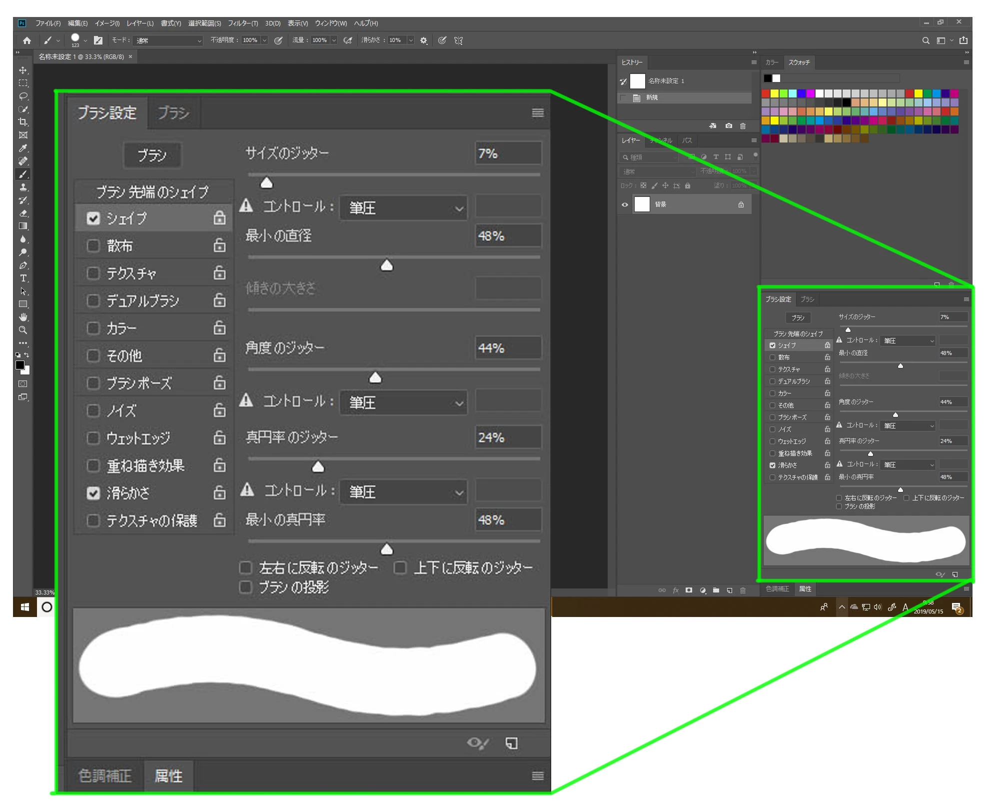This screenshot has width=986, height=810.
Task: Open the フィルター(T) menu
Action: (x=243, y=23)
